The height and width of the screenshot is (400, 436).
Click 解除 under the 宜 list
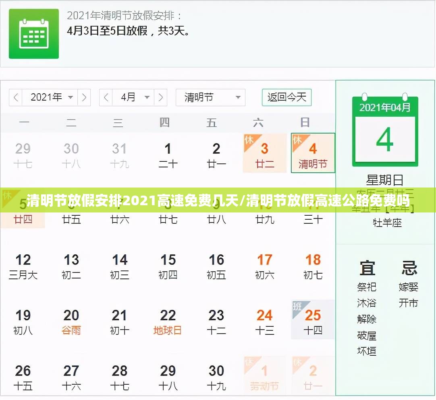click(x=366, y=320)
